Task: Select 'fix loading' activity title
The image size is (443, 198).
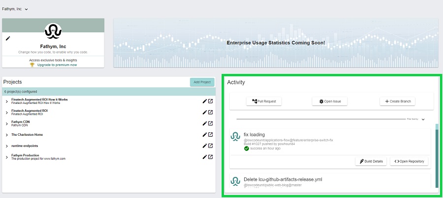Action: coord(254,135)
